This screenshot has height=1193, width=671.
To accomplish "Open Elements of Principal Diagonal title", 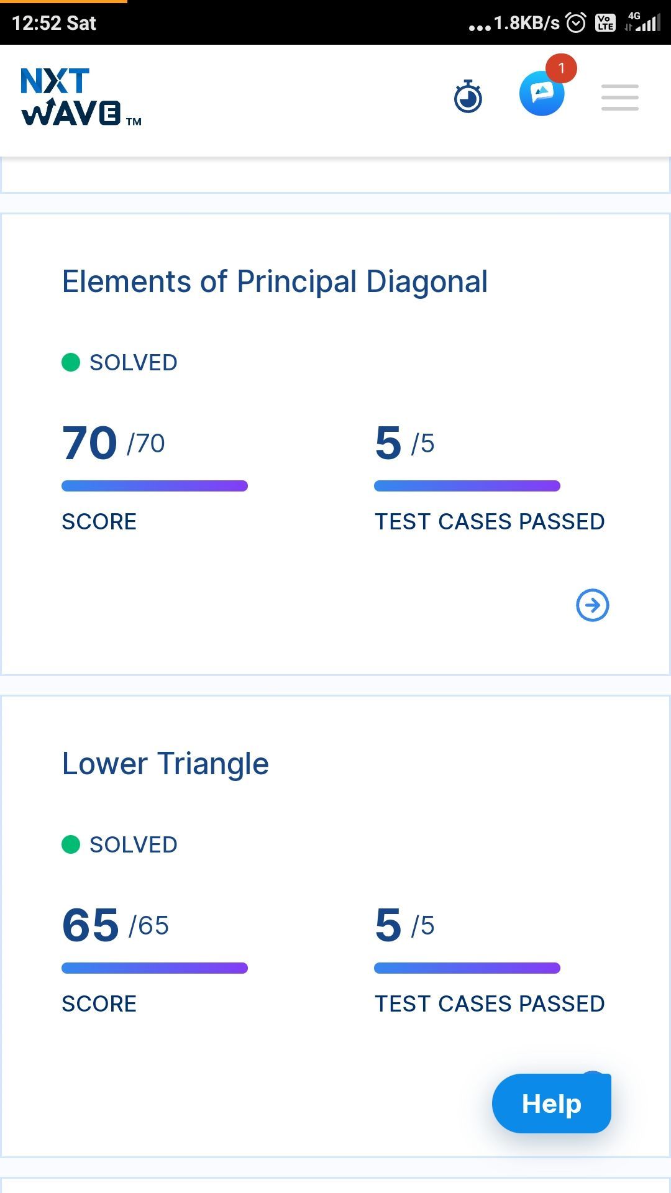I will [x=275, y=281].
